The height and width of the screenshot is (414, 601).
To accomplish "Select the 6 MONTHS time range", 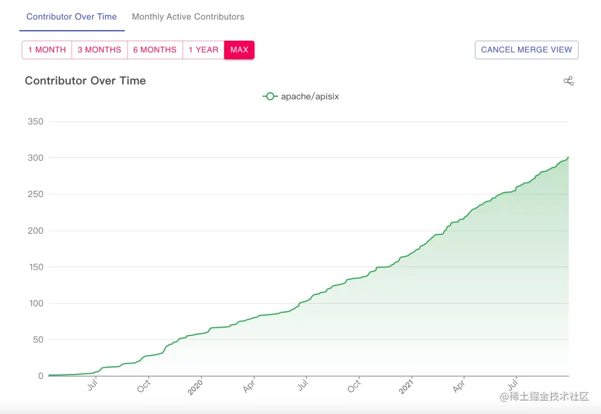I will click(x=155, y=50).
